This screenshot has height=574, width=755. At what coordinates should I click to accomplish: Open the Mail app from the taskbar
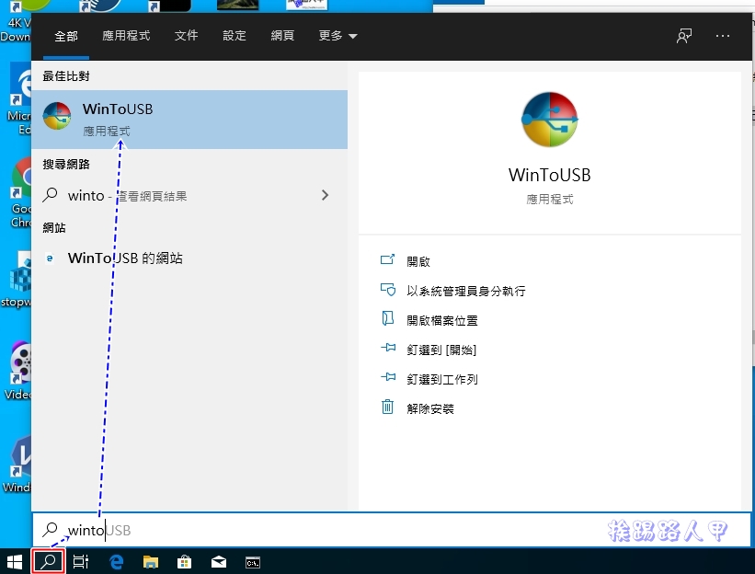click(x=219, y=561)
